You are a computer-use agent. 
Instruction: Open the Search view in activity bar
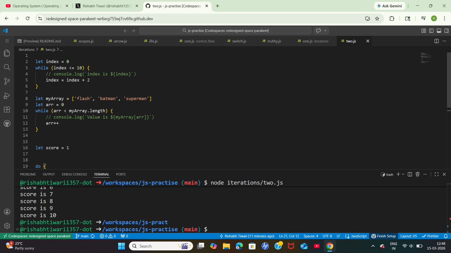(x=7, y=67)
